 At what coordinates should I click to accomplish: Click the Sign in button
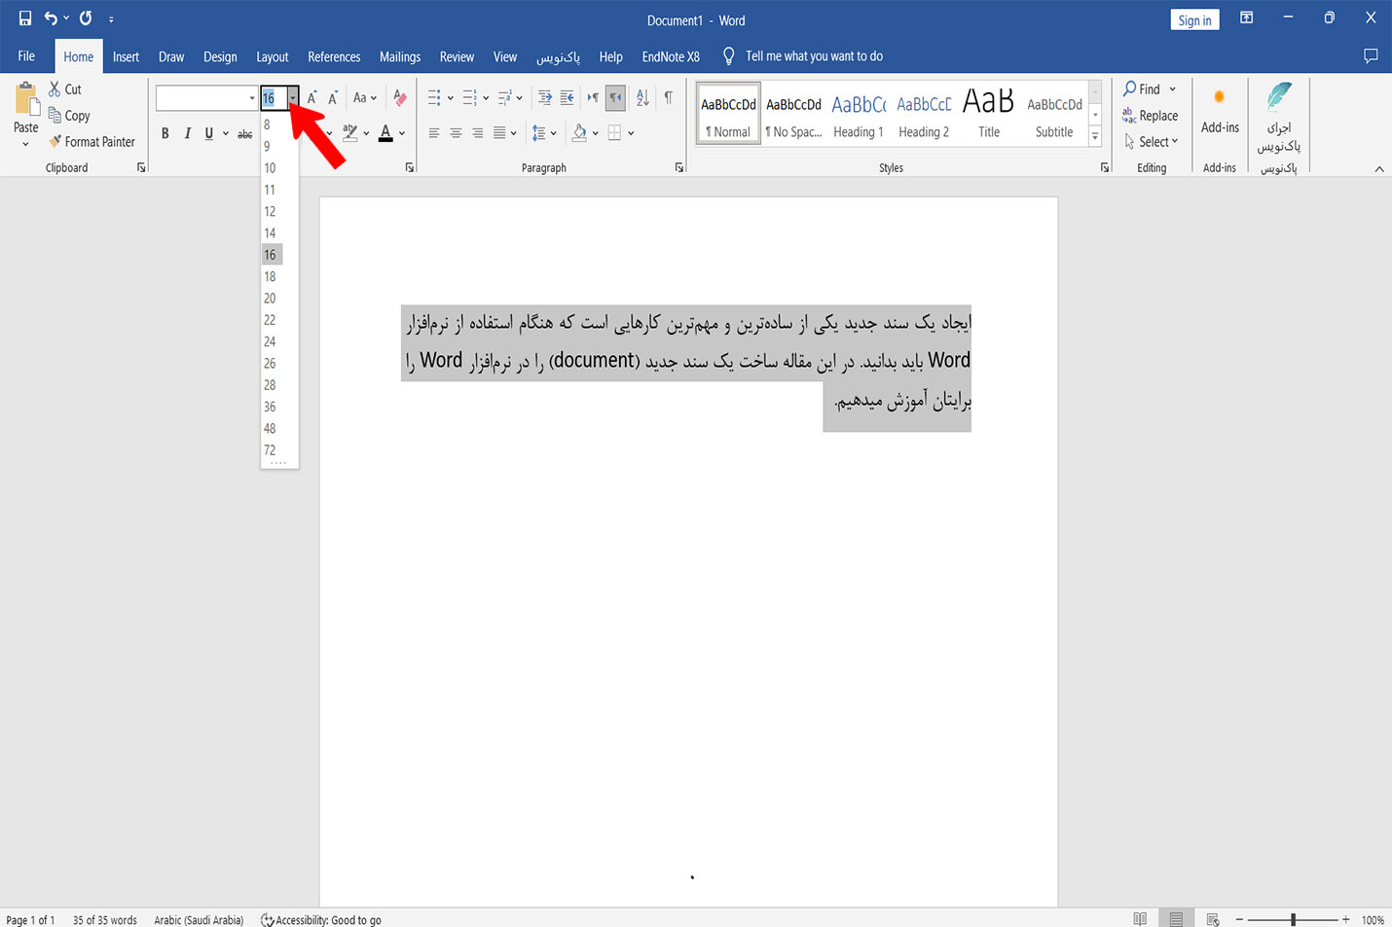[1194, 20]
